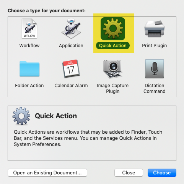
Task: Click the Calendar Alarm label
Action: (x=71, y=86)
